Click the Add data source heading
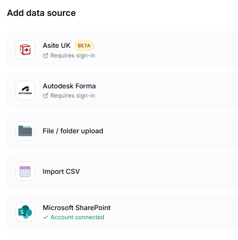The width and height of the screenshot is (238, 240). (x=41, y=13)
